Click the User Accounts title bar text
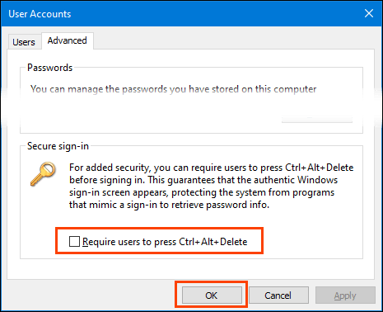The image size is (383, 312). (40, 14)
